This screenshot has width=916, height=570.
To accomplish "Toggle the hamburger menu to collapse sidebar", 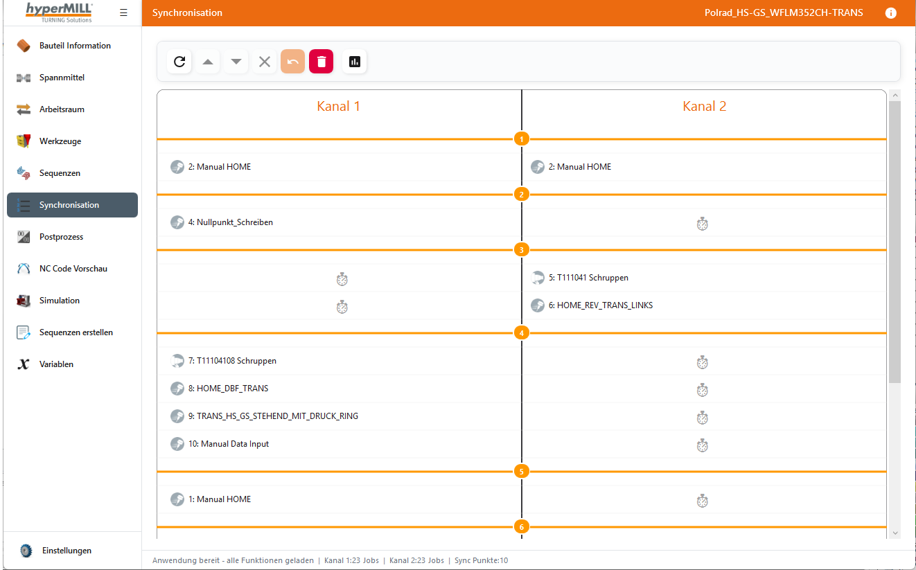I will pyautogui.click(x=123, y=12).
